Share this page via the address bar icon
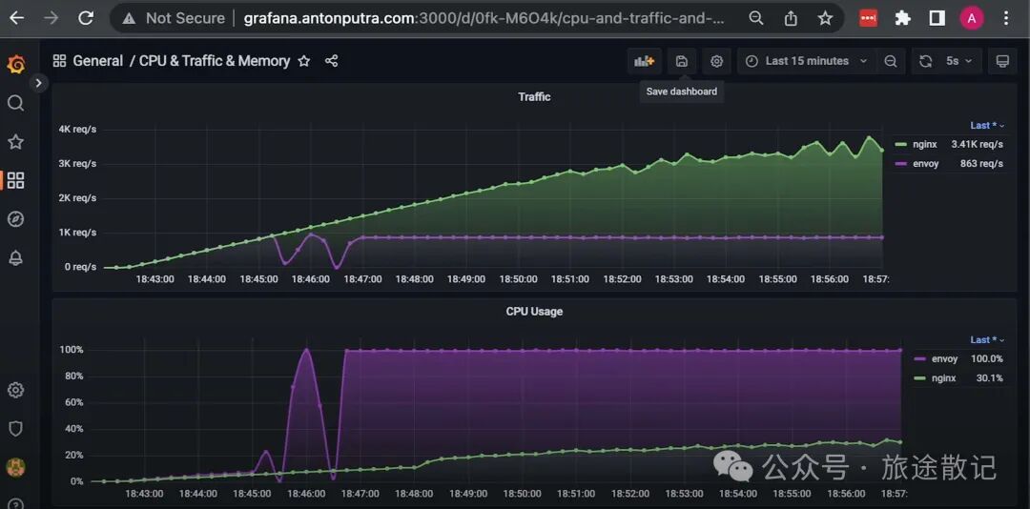The height and width of the screenshot is (509, 1030). 791,18
